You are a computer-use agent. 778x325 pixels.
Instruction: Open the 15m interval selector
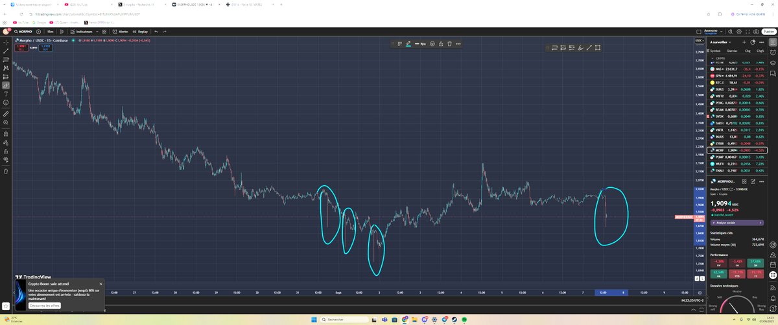50,31
